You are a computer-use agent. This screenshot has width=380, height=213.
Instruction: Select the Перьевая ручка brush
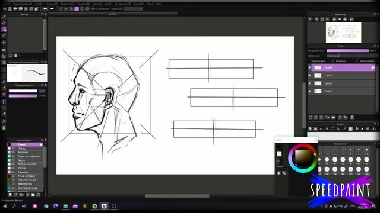coord(25,180)
